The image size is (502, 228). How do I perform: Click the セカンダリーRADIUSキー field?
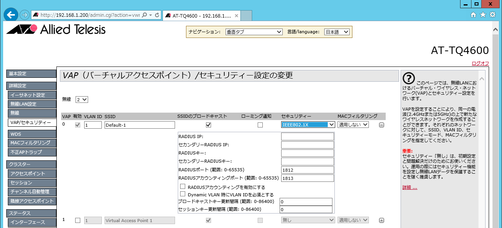tap(307, 162)
